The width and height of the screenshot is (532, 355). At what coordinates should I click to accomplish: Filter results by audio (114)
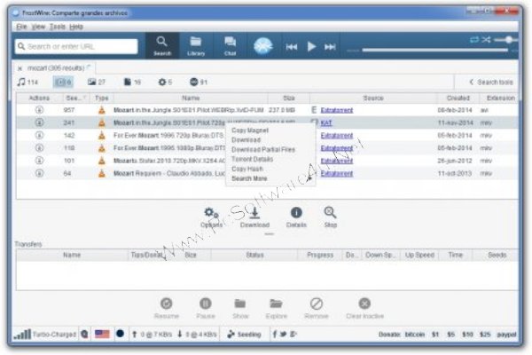[x=27, y=82]
